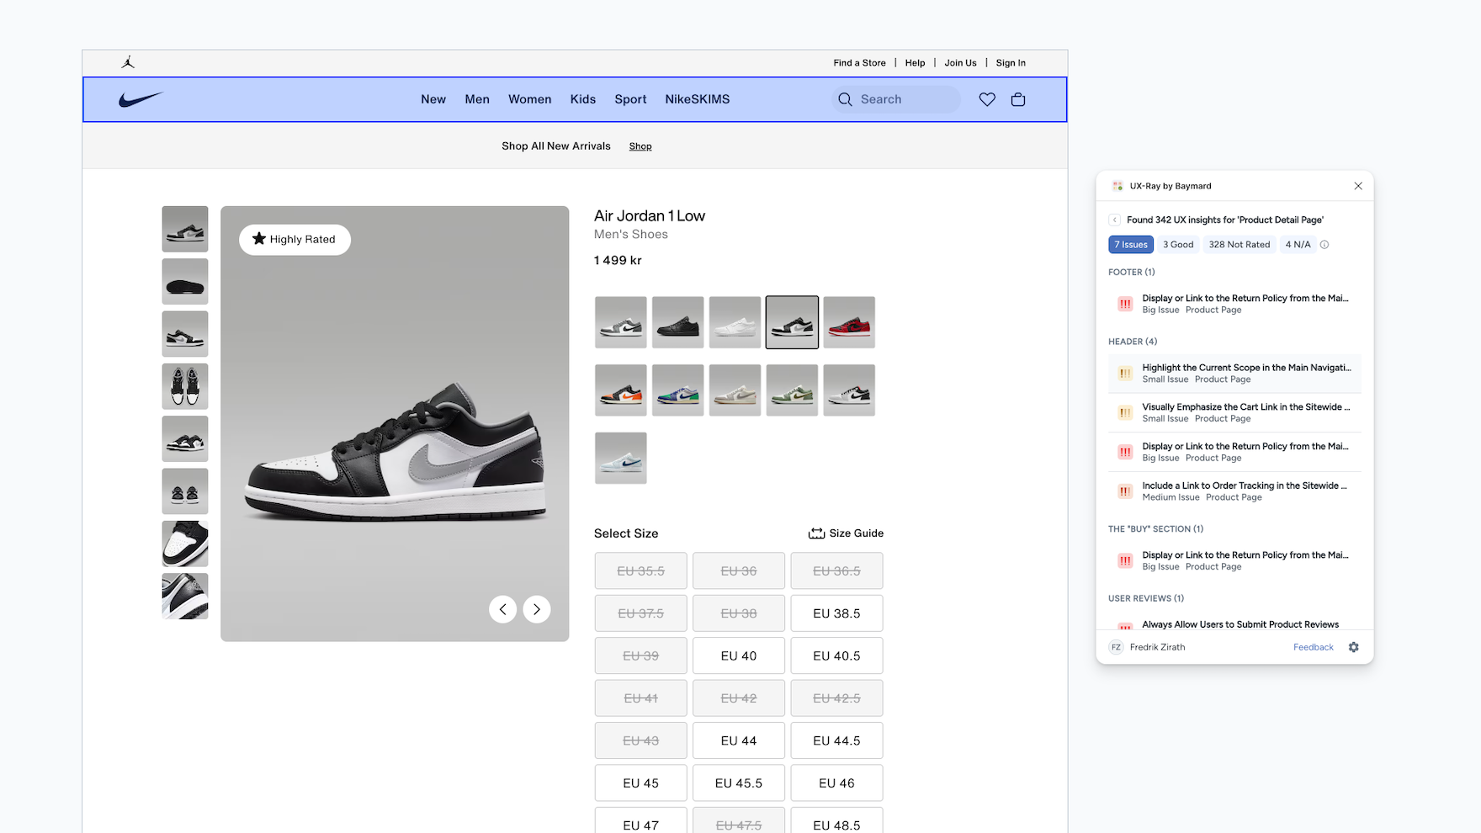The image size is (1481, 833).
Task: Click the Join Us link
Action: point(960,63)
